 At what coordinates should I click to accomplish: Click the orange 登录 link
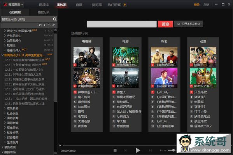pos(196,5)
